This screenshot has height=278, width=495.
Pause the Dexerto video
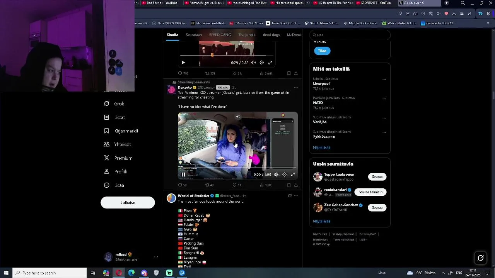[183, 175]
